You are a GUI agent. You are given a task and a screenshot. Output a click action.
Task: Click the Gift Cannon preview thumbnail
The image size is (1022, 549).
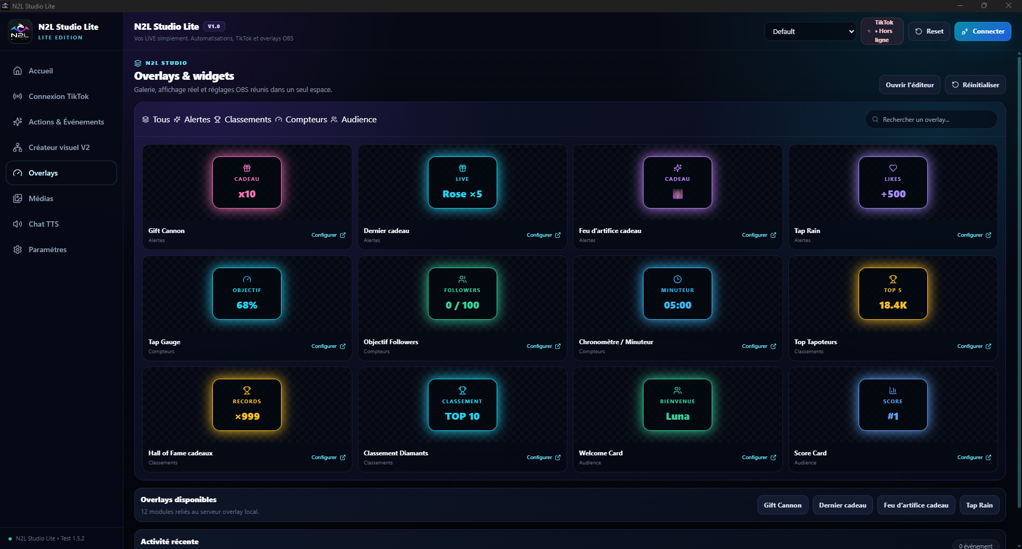click(x=247, y=182)
